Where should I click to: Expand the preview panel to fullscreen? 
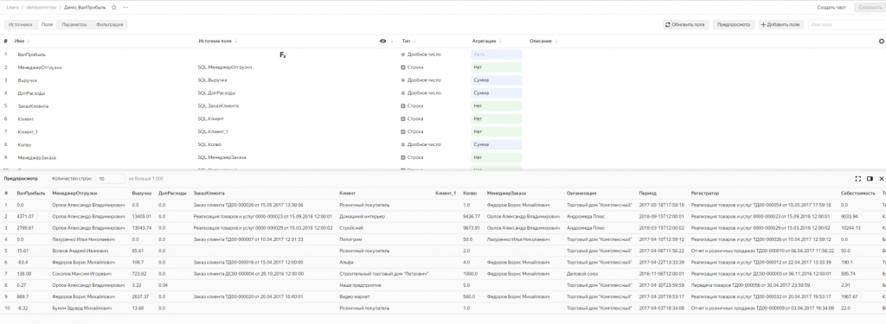click(857, 178)
